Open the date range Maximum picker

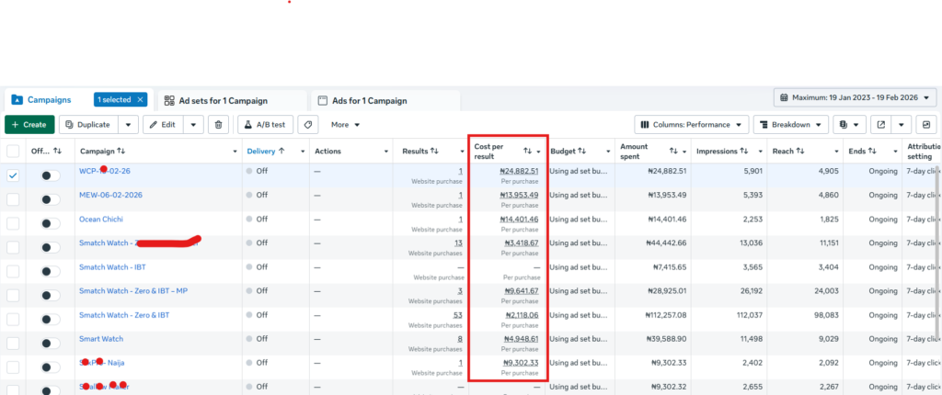tap(856, 97)
